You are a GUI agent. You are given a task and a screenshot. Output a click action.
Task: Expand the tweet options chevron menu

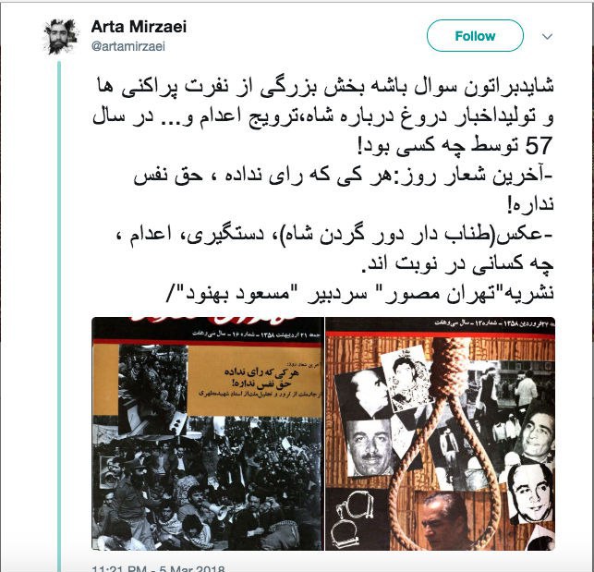pos(548,36)
